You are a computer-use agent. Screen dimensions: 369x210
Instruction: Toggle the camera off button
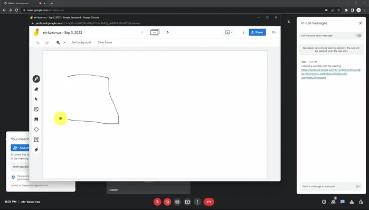(167, 202)
